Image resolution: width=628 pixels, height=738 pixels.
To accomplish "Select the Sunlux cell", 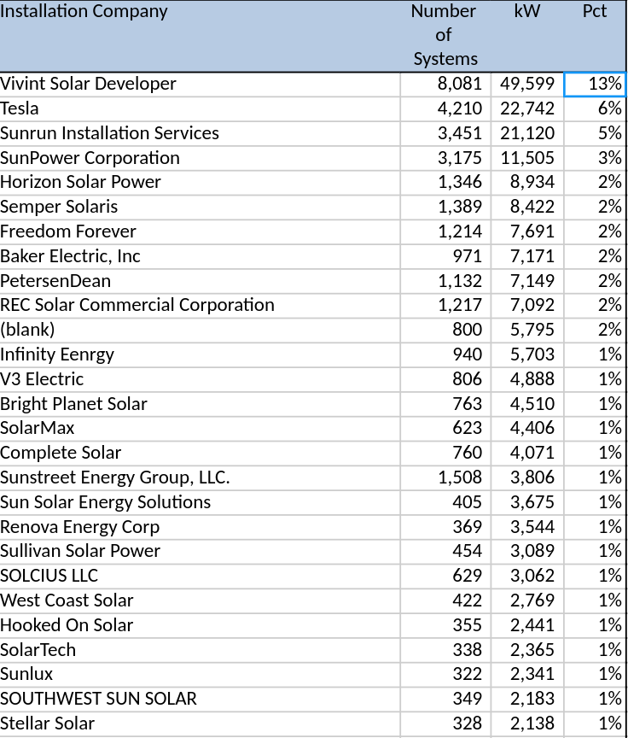I will click(200, 674).
